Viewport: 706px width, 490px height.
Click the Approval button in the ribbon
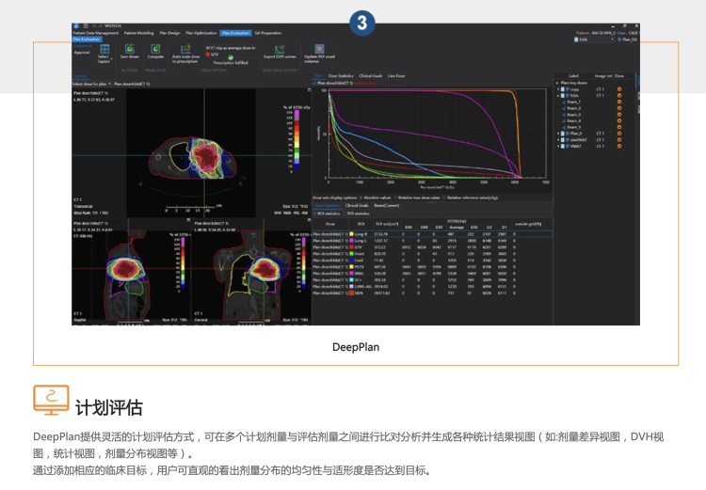coord(82,52)
